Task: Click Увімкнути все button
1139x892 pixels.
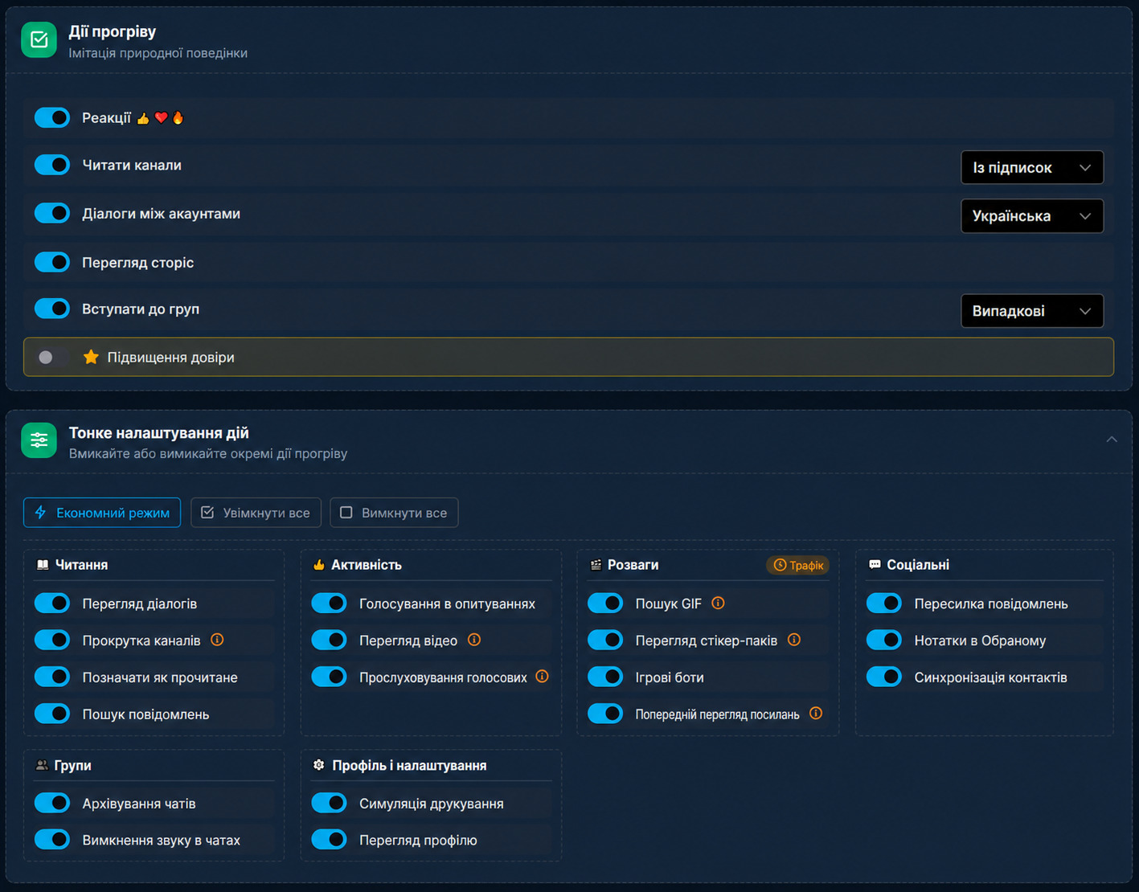Action: [256, 513]
